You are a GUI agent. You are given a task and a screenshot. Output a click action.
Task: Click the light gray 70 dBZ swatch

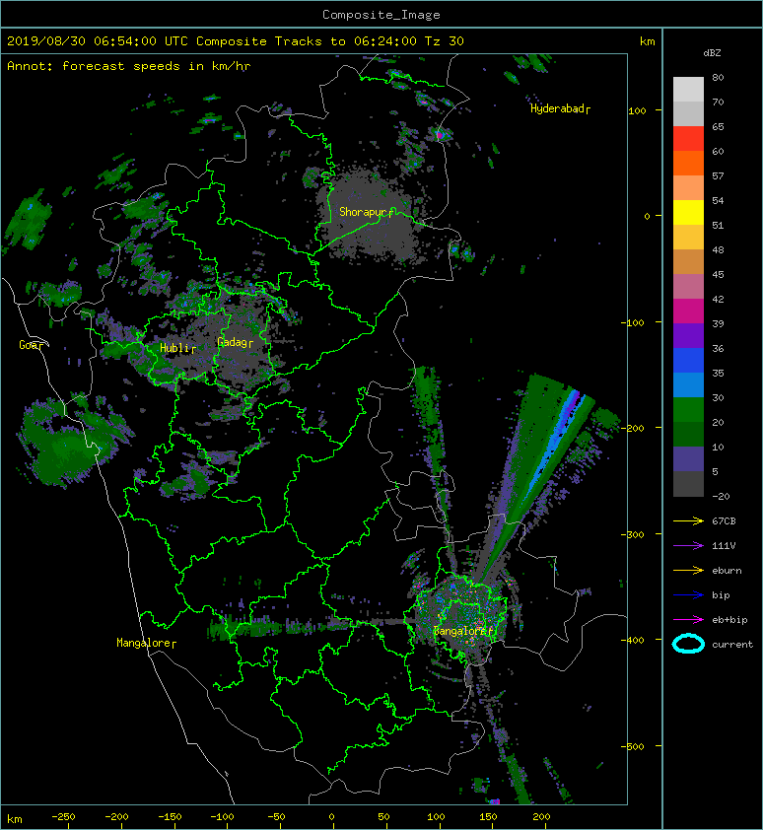688,90
